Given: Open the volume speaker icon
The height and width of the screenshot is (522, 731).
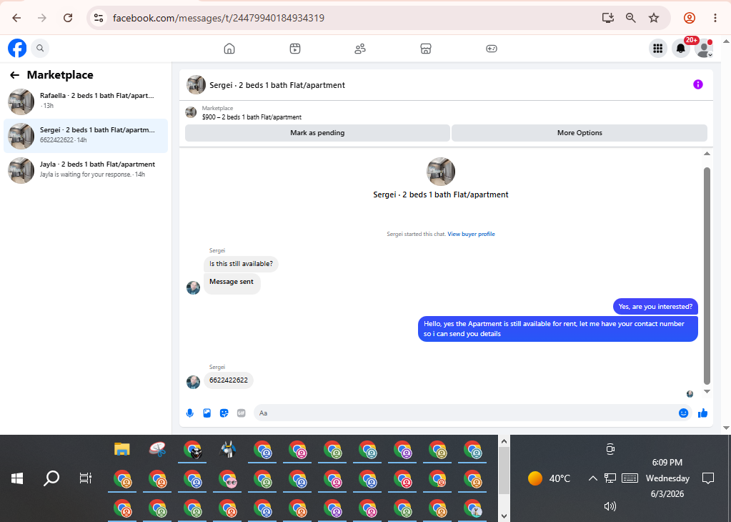Looking at the screenshot, I should tap(610, 506).
